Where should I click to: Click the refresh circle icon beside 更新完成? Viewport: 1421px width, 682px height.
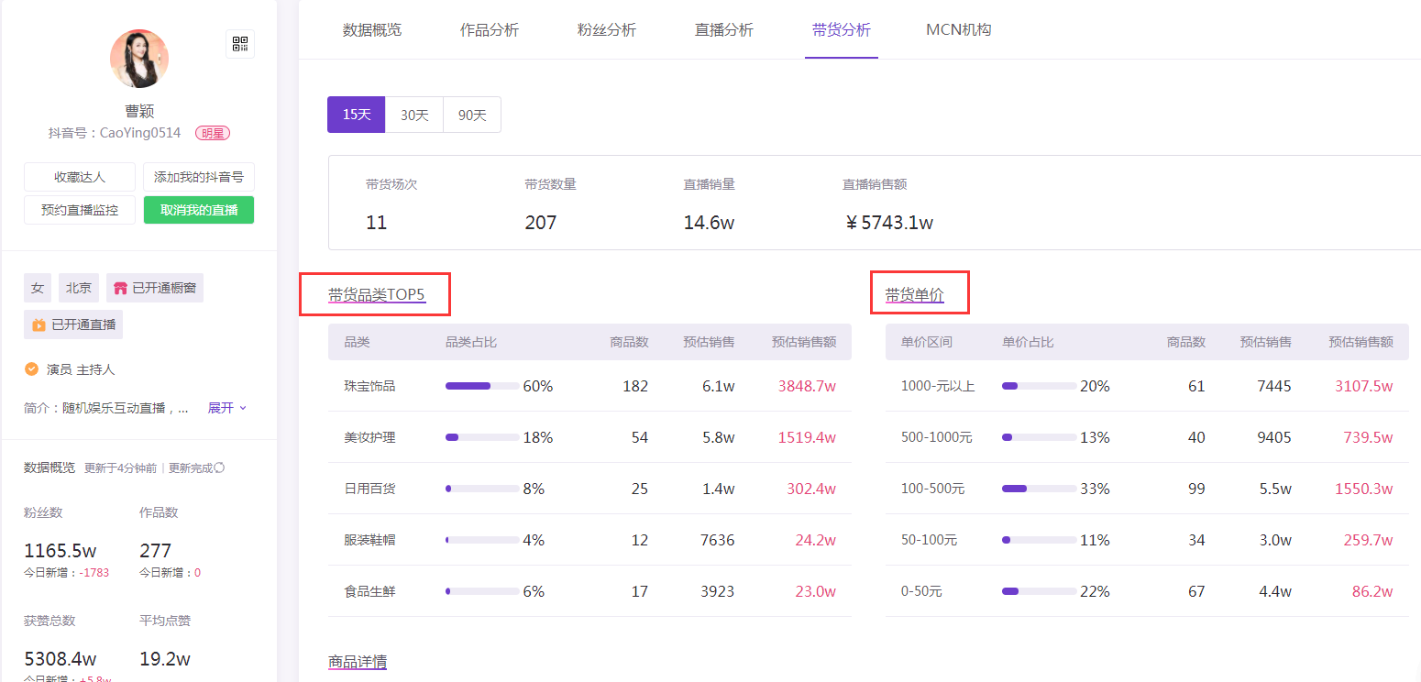[219, 467]
